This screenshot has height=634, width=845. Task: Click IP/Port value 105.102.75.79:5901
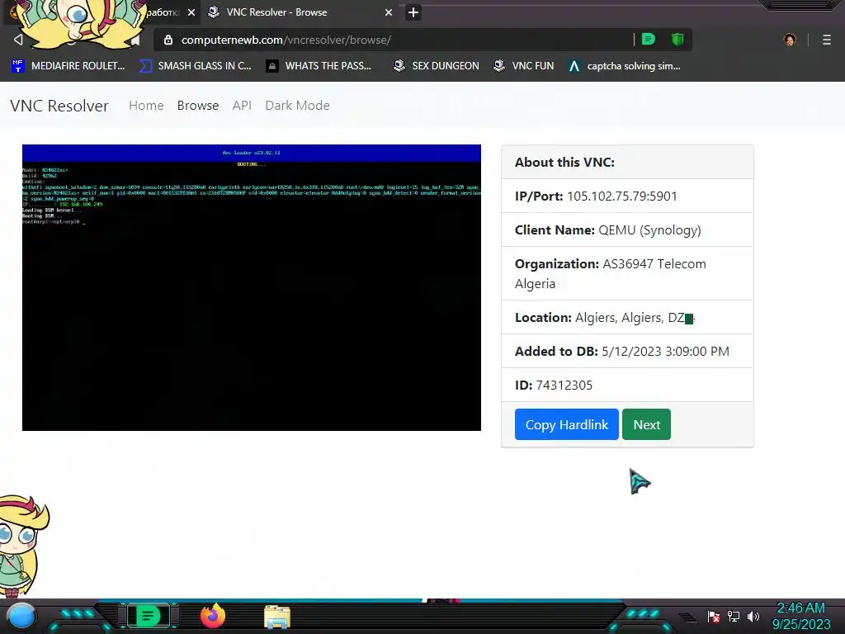coord(622,196)
